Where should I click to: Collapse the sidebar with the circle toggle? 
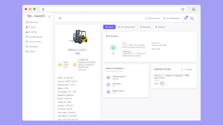[x=49, y=17]
